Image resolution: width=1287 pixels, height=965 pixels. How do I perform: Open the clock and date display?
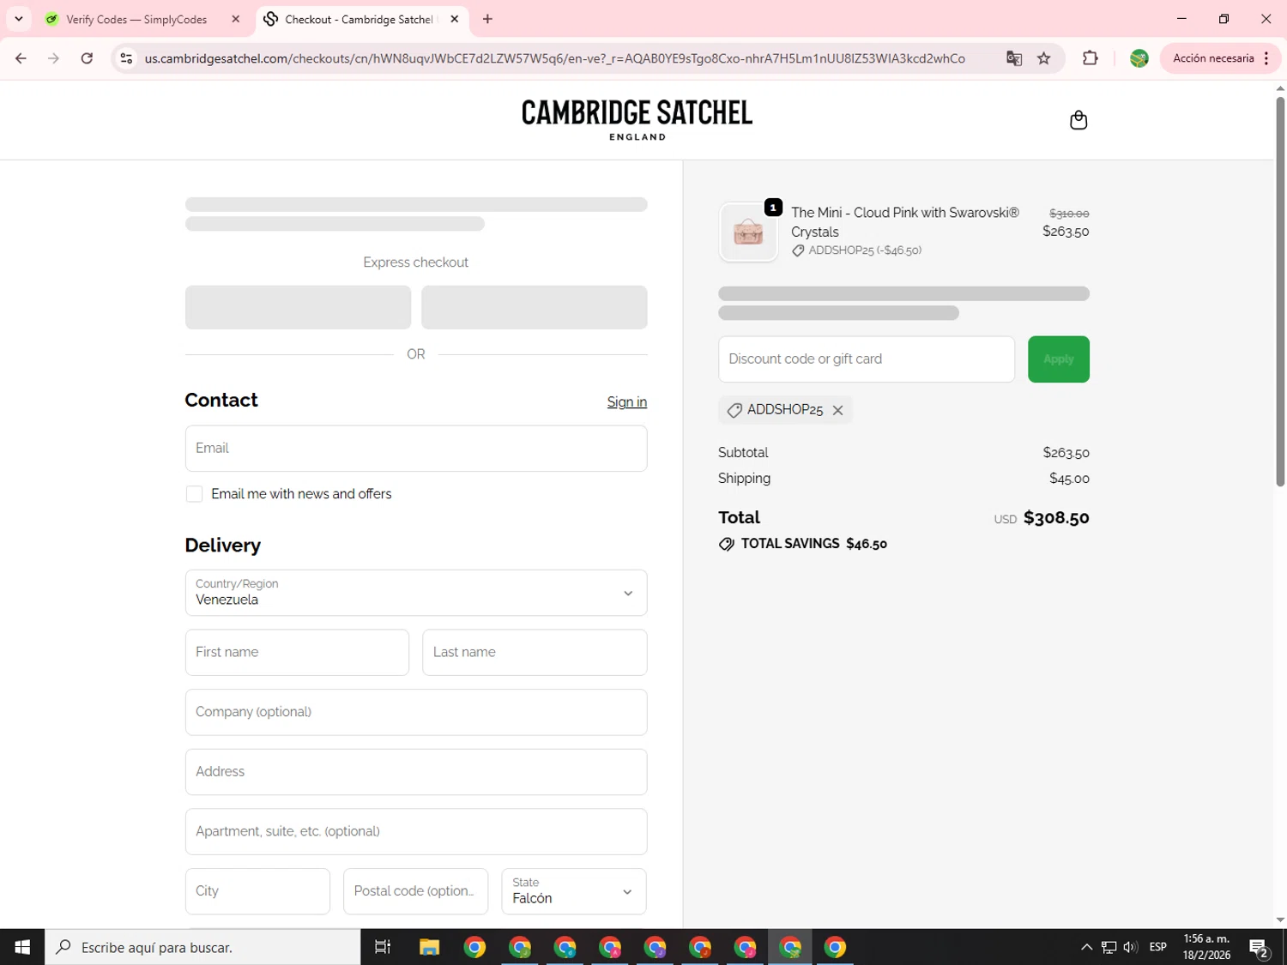1206,947
